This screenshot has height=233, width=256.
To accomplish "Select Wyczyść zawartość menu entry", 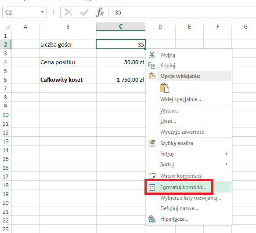I will [x=182, y=132].
